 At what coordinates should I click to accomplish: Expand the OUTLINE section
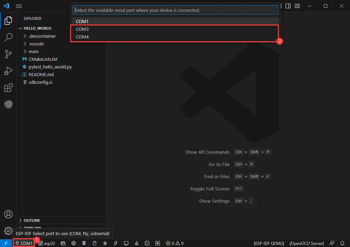31,220
